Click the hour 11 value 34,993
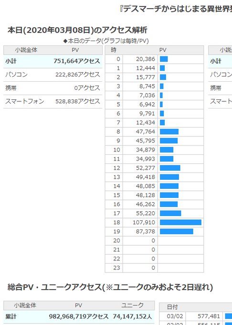The height and width of the screenshot is (325, 232). pyautogui.click(x=146, y=159)
